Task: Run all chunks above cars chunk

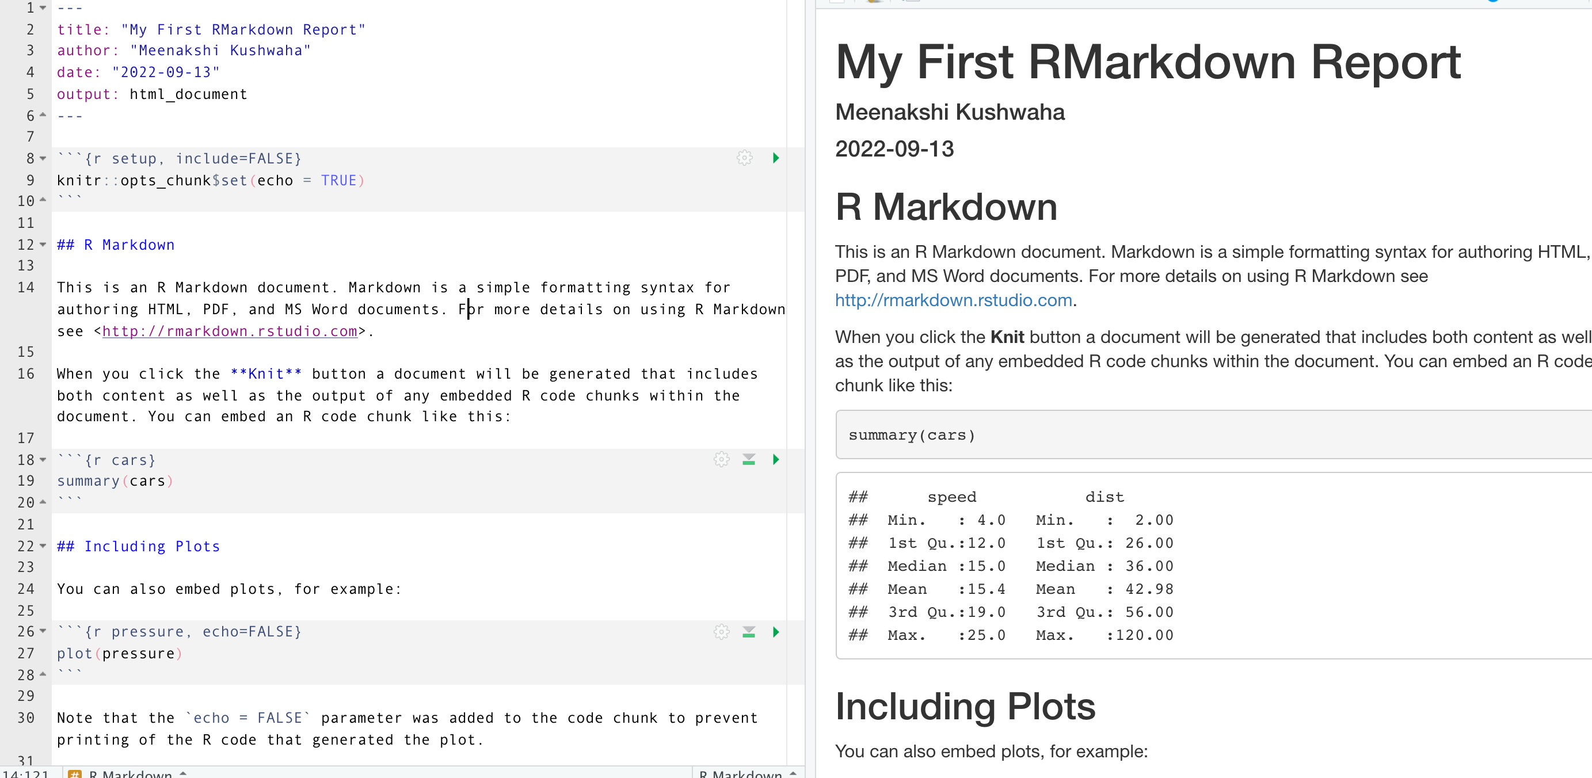Action: (x=748, y=459)
